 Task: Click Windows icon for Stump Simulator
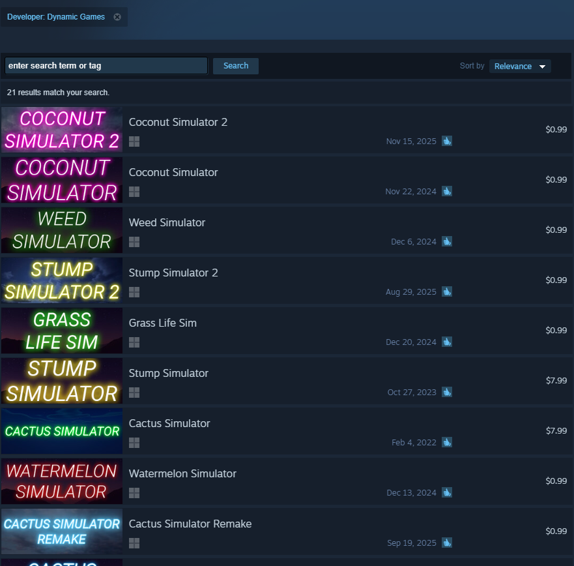coord(134,393)
